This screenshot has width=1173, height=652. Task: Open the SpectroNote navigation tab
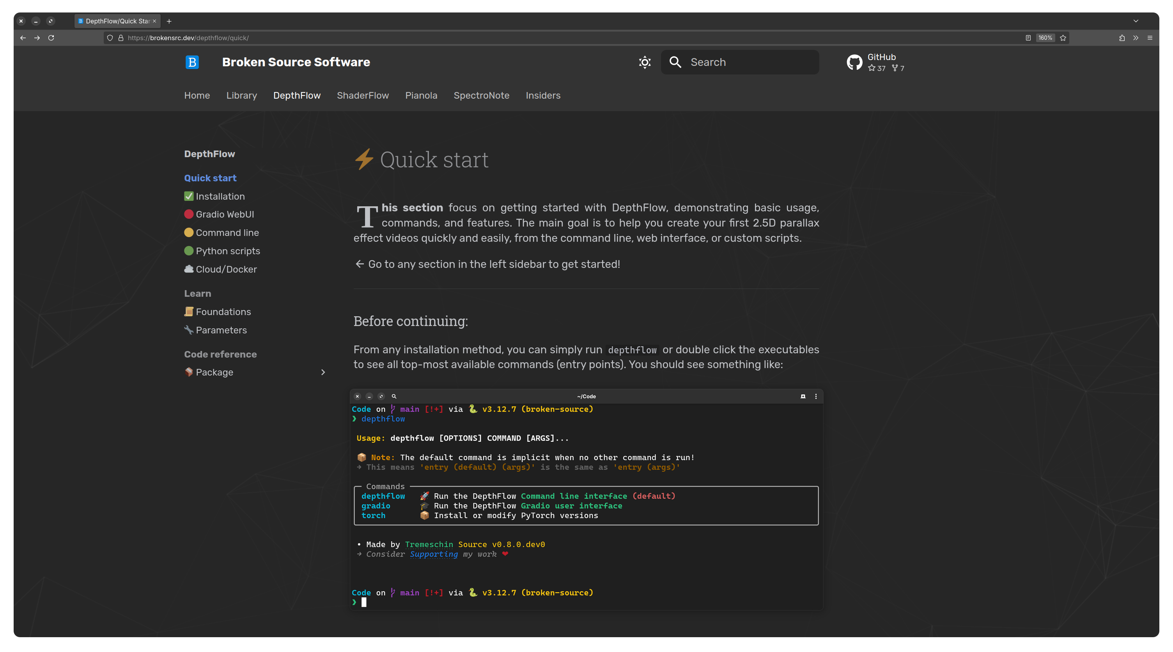coord(481,95)
